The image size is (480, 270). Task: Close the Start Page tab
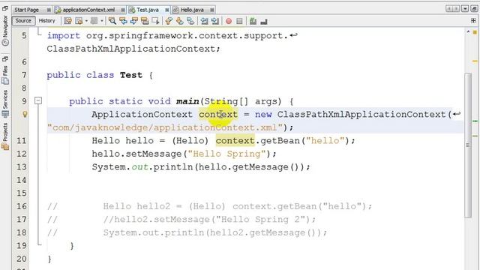48,10
